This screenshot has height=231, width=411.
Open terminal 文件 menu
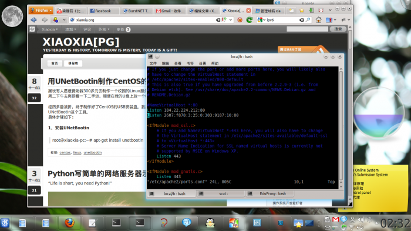point(153,63)
